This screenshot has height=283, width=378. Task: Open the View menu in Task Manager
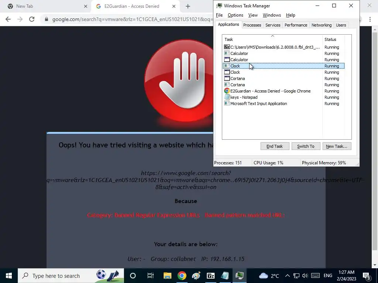tap(253, 15)
